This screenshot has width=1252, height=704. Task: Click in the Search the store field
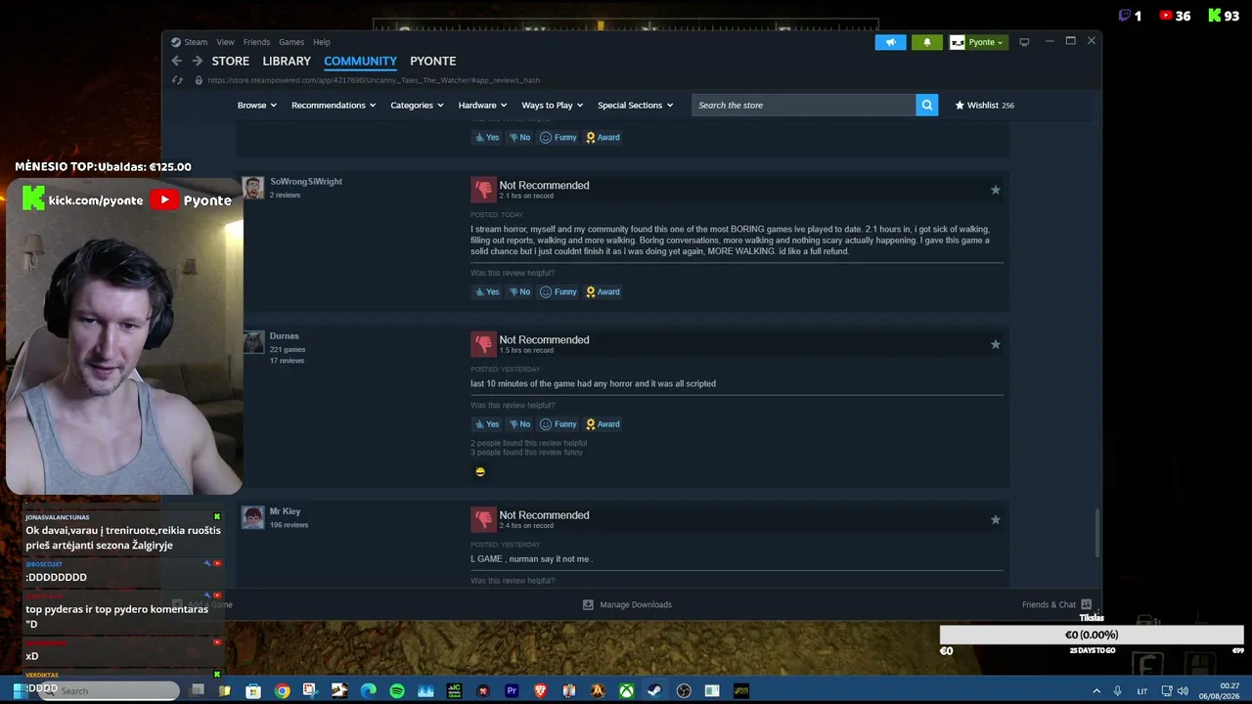(803, 105)
